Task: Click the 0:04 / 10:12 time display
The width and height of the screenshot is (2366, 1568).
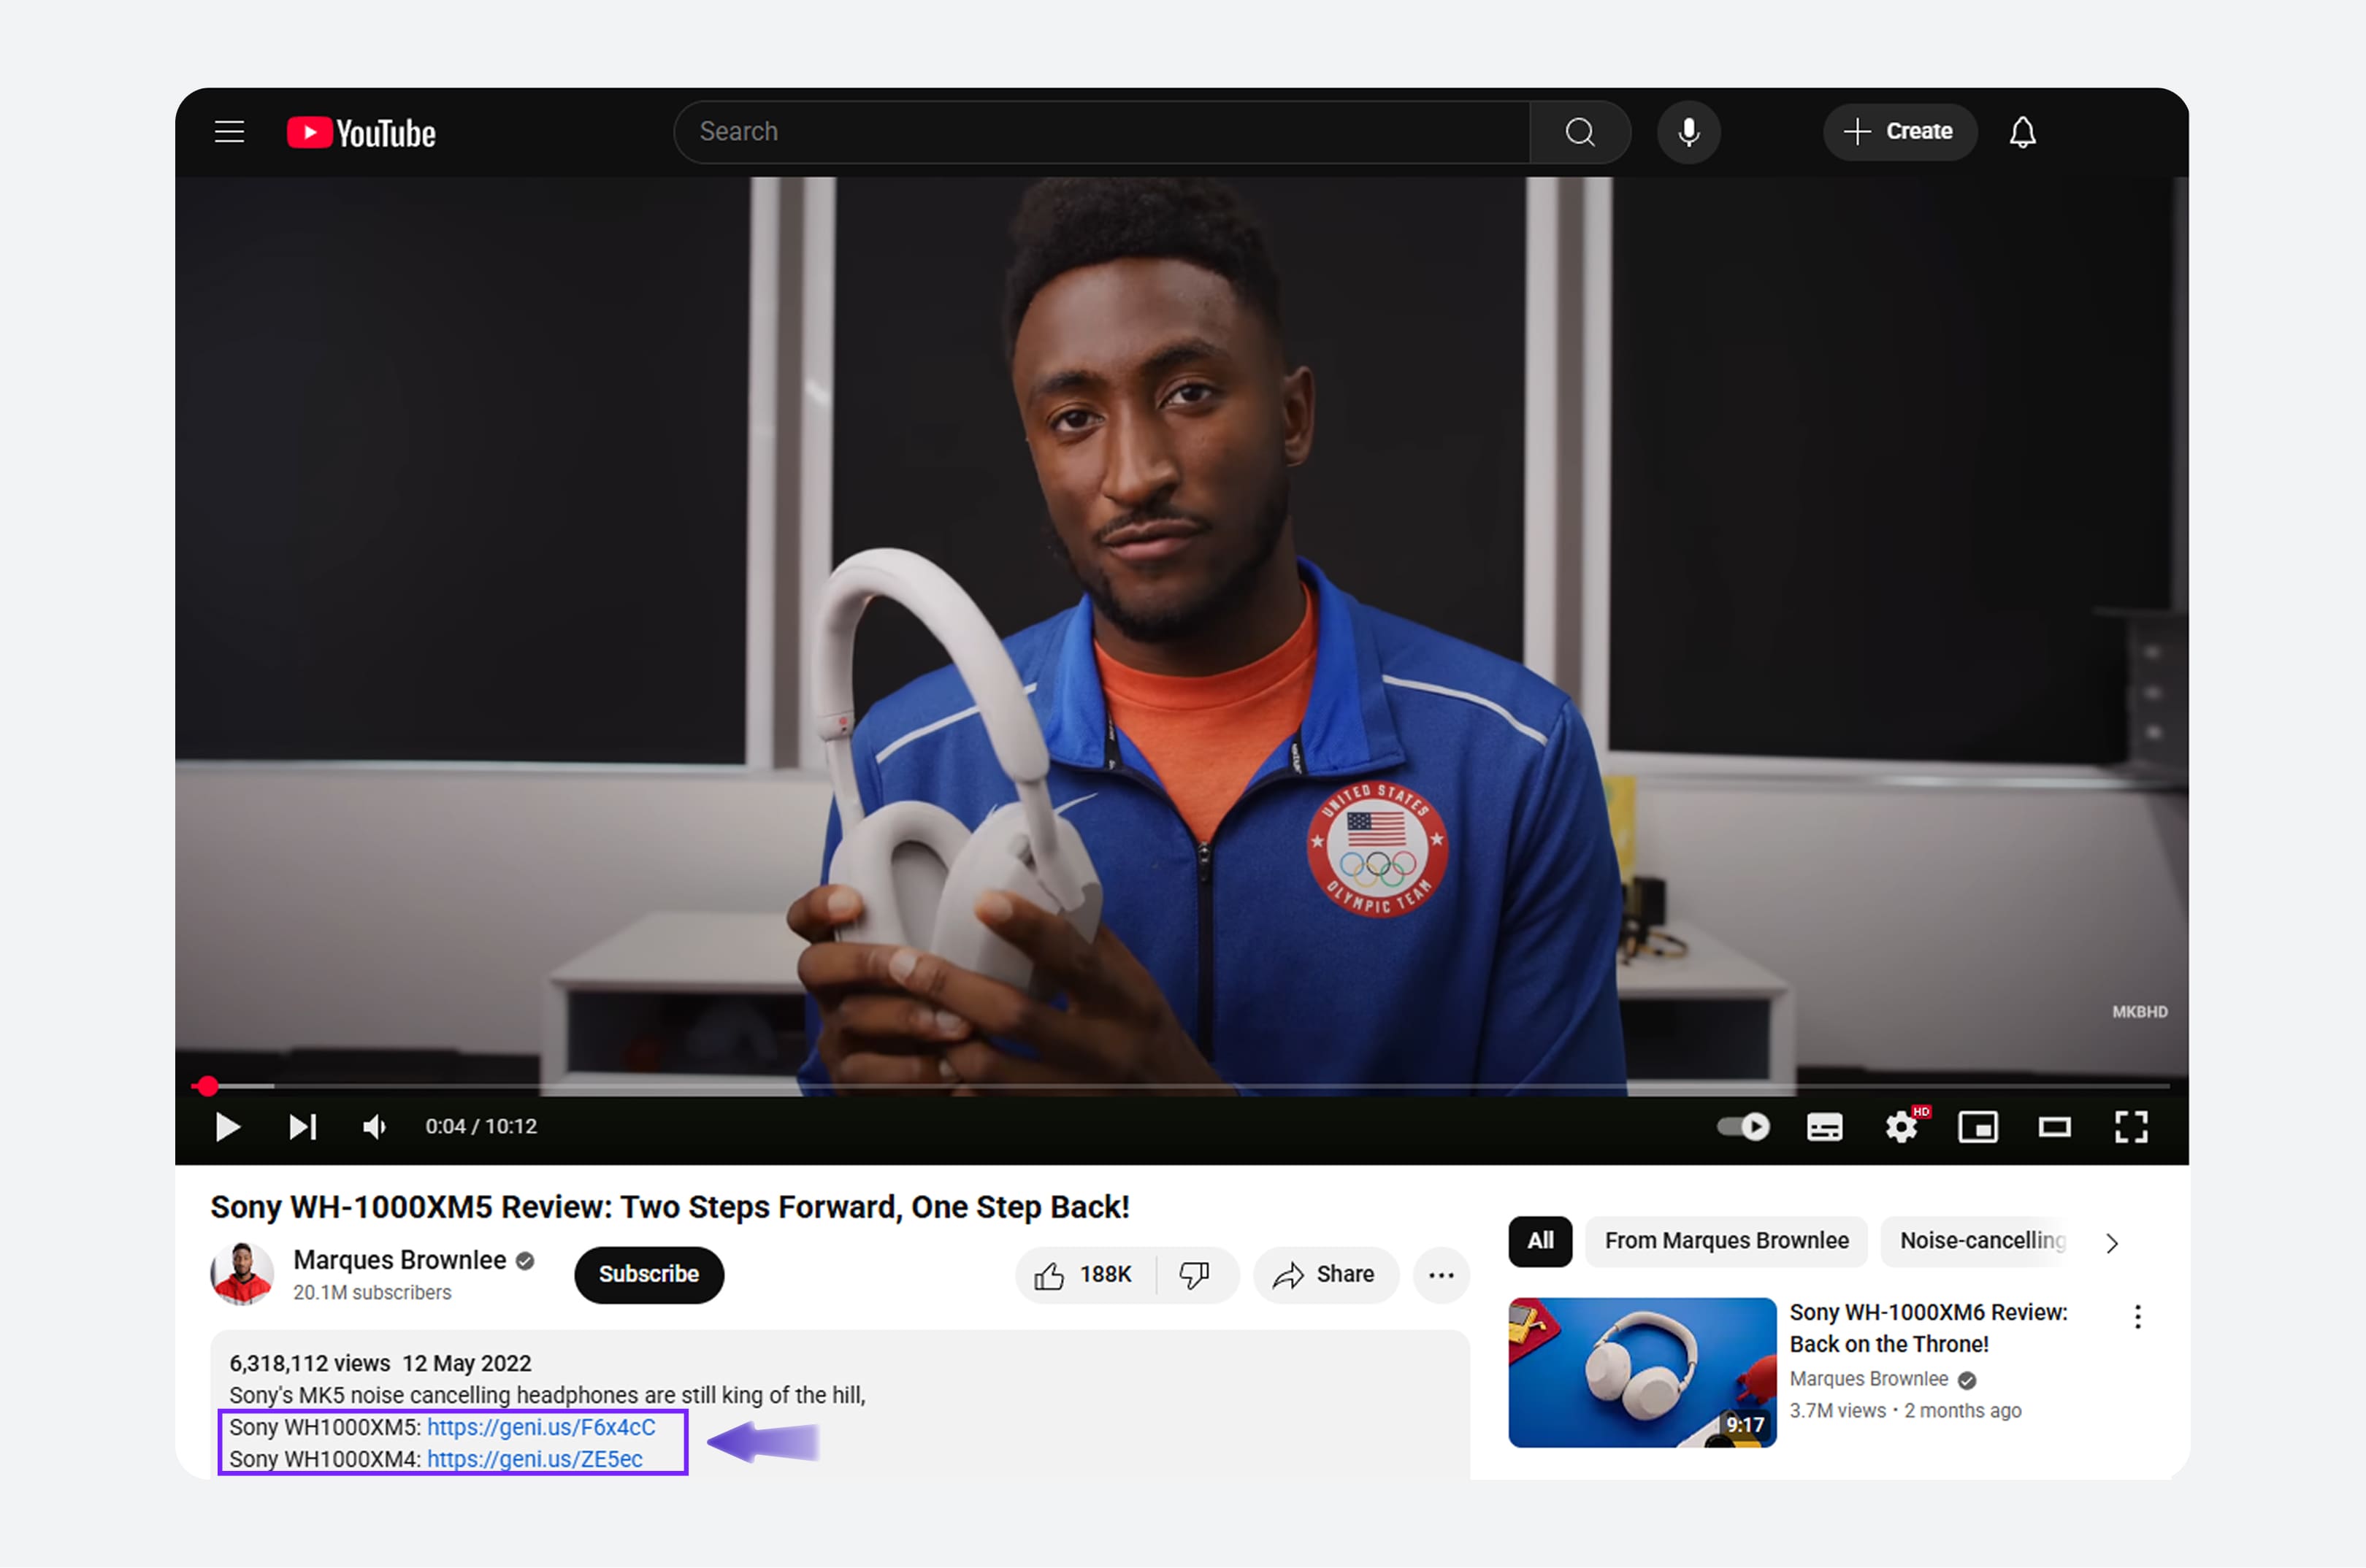Action: pyautogui.click(x=481, y=1127)
